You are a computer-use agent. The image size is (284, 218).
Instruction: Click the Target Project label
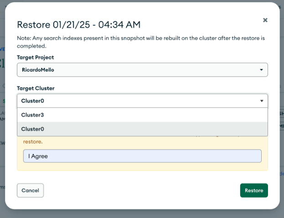[x=36, y=57]
